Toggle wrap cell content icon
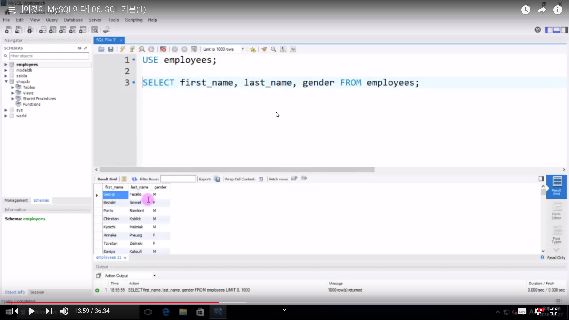569x320 pixels. click(261, 179)
